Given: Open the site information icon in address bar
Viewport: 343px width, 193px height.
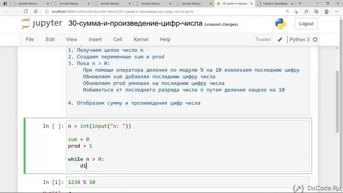Looking at the screenshot, I should tap(47, 11).
